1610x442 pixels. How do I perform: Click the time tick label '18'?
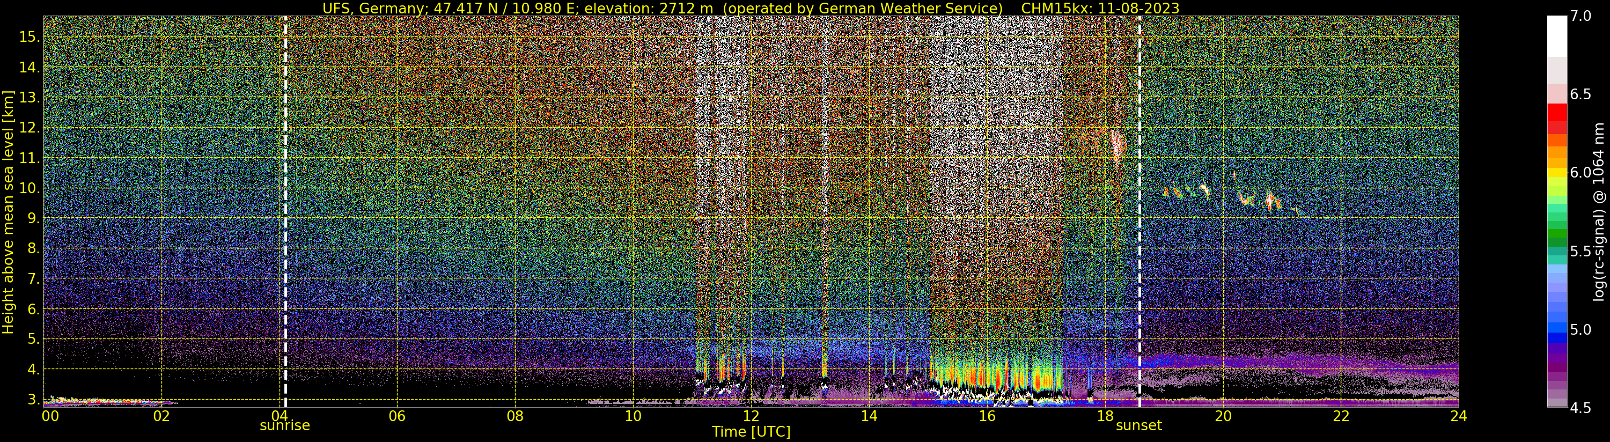pos(1105,416)
